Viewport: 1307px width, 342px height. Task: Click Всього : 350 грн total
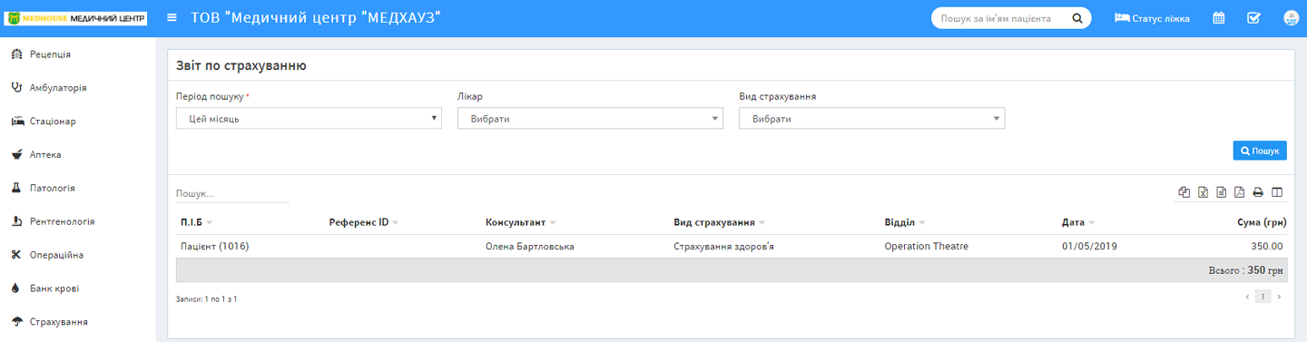coord(1245,270)
